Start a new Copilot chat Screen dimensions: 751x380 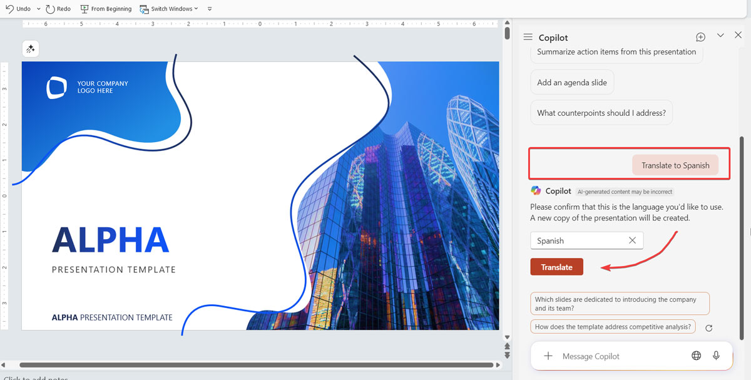pyautogui.click(x=700, y=37)
